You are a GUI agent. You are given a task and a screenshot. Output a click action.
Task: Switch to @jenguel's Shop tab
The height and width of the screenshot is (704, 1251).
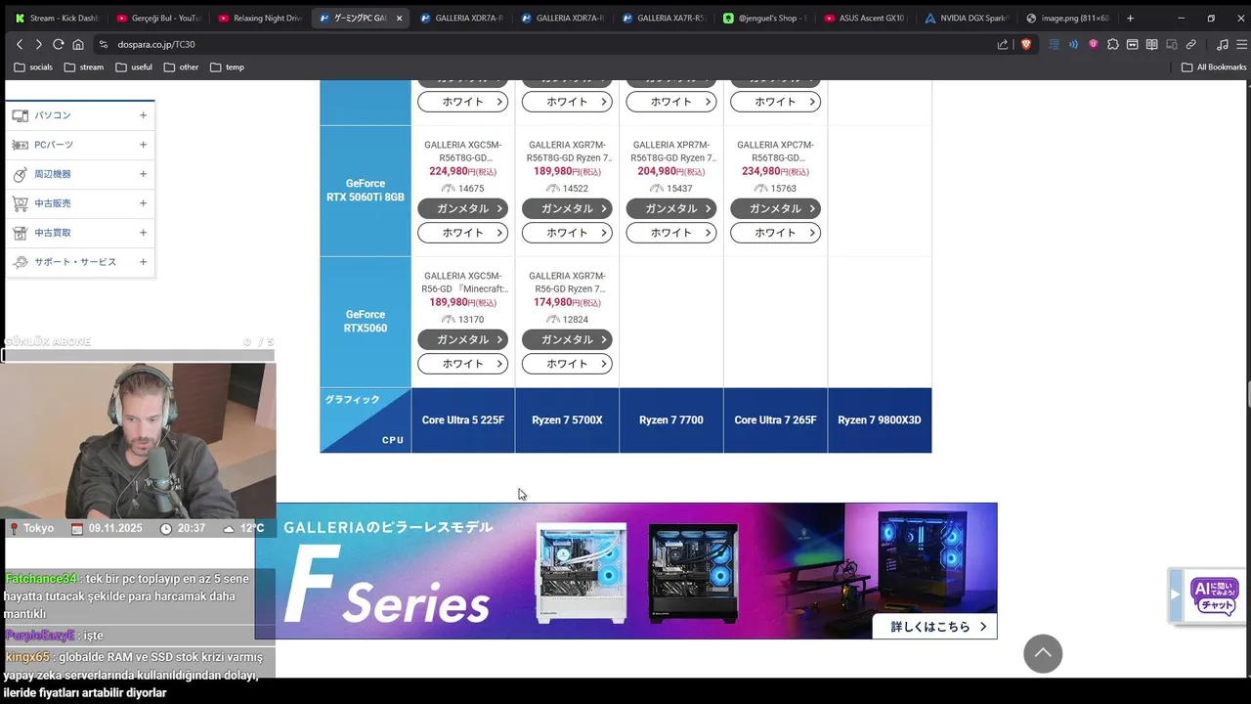click(765, 18)
